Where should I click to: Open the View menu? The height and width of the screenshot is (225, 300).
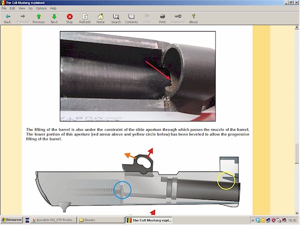[22, 8]
